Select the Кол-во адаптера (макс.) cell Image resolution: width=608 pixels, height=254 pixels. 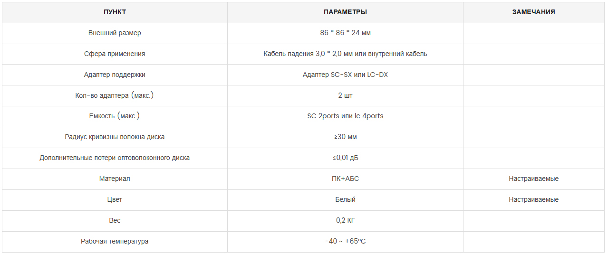pos(115,96)
